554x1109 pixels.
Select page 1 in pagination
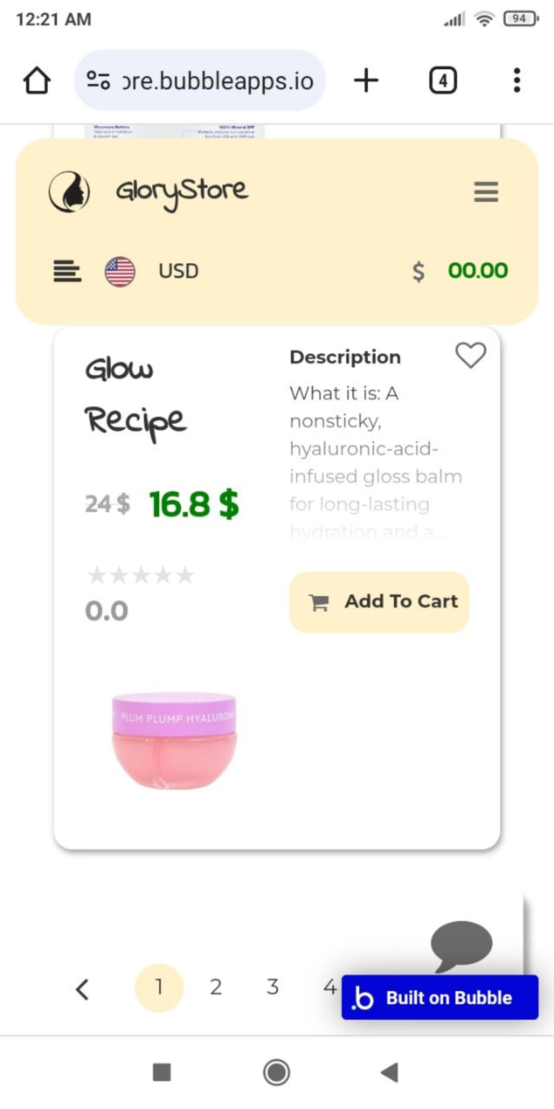click(x=159, y=988)
